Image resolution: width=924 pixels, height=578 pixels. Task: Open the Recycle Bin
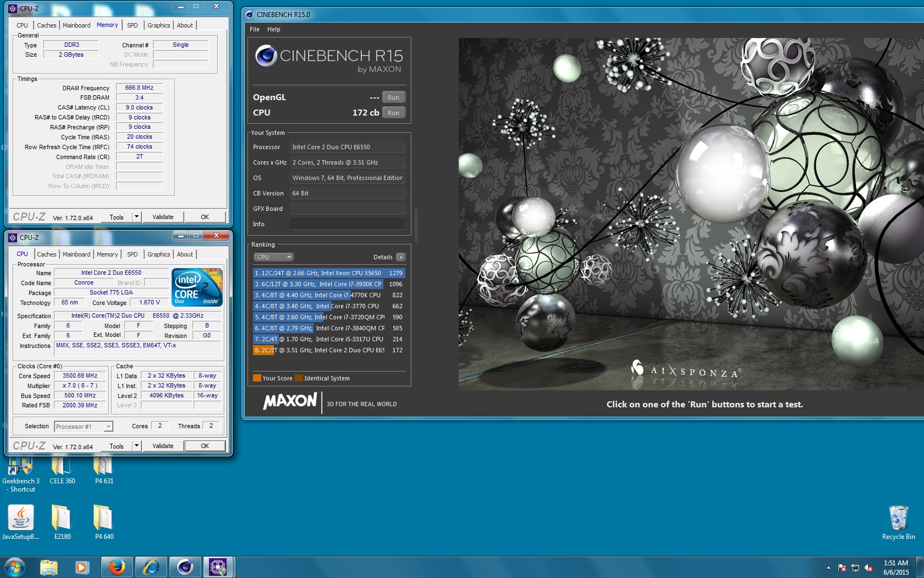[898, 522]
